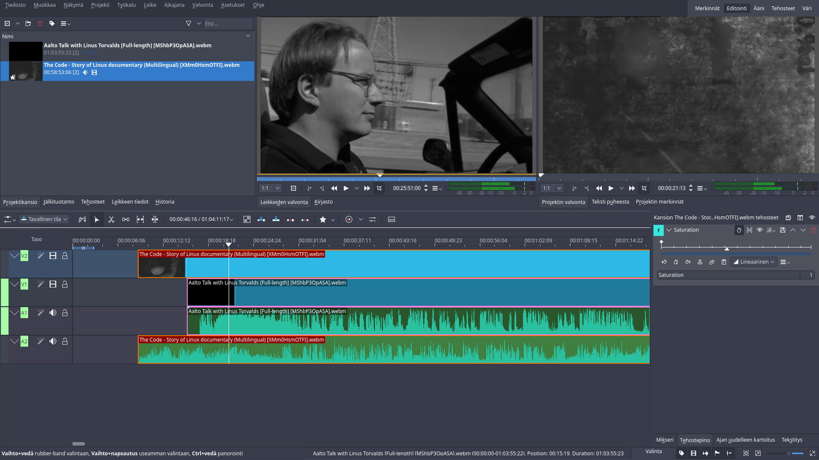Open the Lineaarinen interpolation dropdown

tap(754, 262)
